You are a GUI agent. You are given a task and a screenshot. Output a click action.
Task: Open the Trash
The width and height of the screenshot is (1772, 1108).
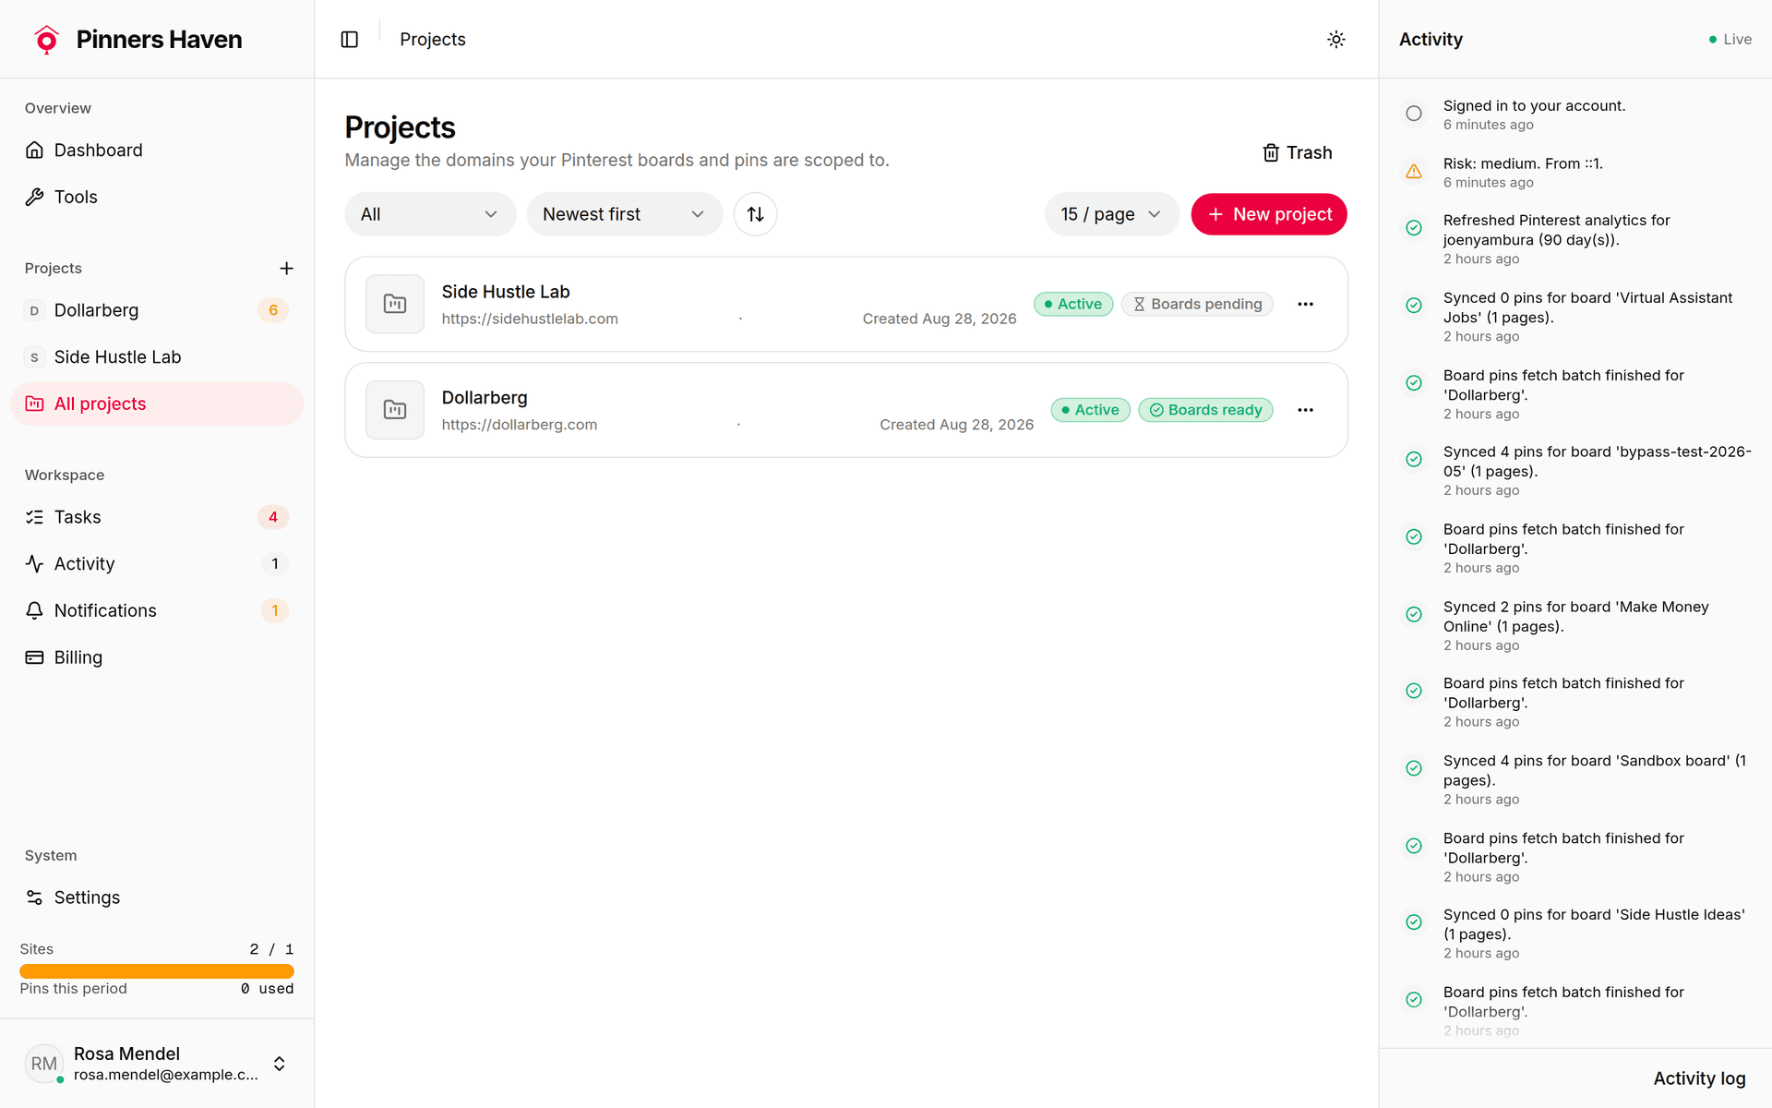tap(1297, 152)
